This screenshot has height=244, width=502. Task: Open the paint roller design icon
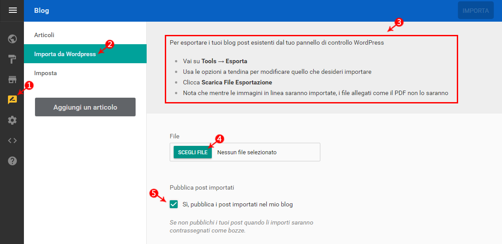[12, 59]
